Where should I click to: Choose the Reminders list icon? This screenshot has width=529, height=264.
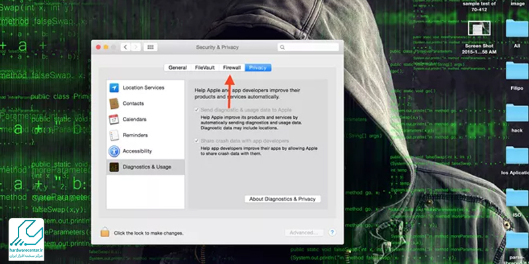114,135
